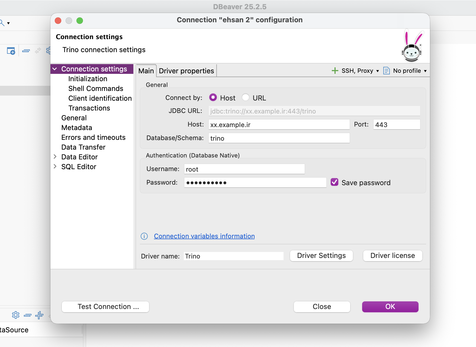This screenshot has height=347, width=476.
Task: Click the collapse-all icon beside the new connection icon
Action: (x=26, y=51)
